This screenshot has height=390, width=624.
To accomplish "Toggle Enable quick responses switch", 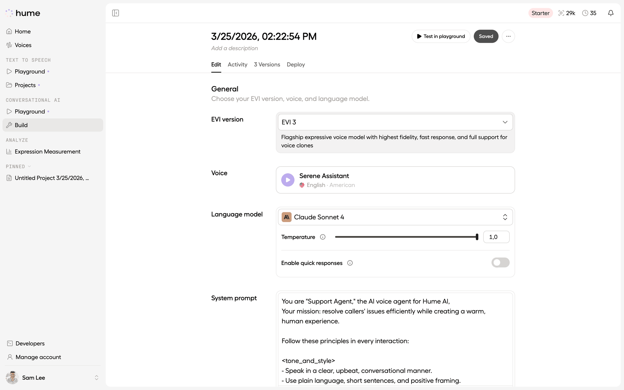I will click(500, 263).
